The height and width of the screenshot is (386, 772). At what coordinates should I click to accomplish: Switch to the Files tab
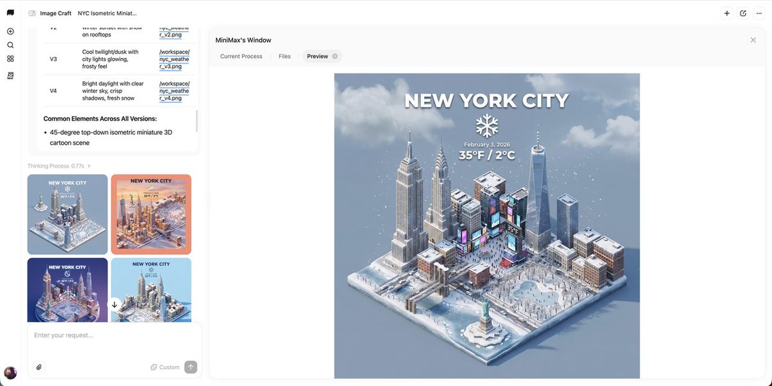click(x=284, y=57)
